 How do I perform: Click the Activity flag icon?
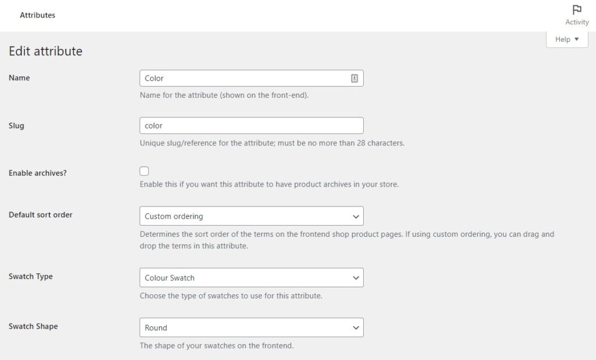click(x=576, y=10)
